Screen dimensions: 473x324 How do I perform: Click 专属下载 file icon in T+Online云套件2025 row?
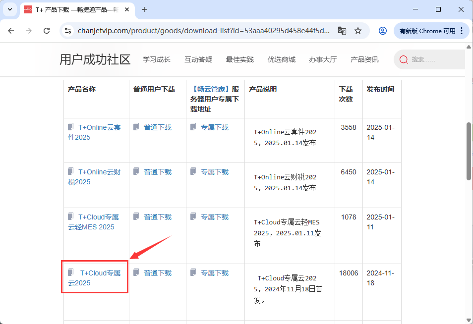point(193,127)
